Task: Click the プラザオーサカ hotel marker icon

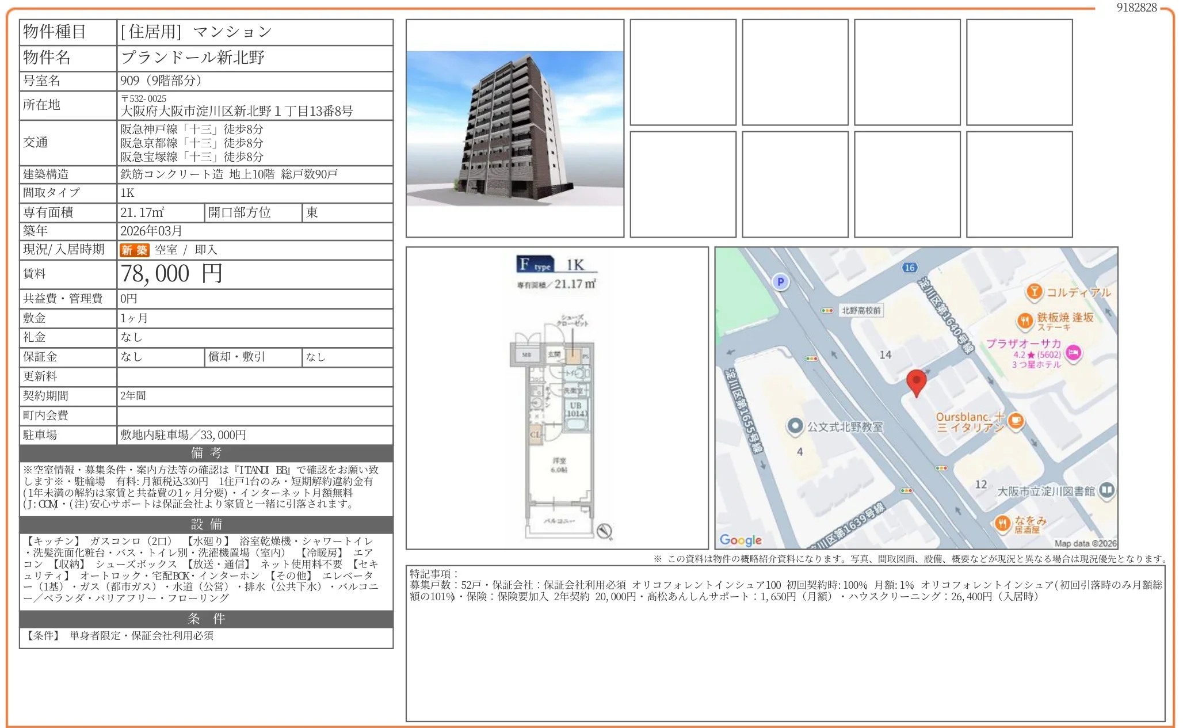Action: click(x=1073, y=353)
